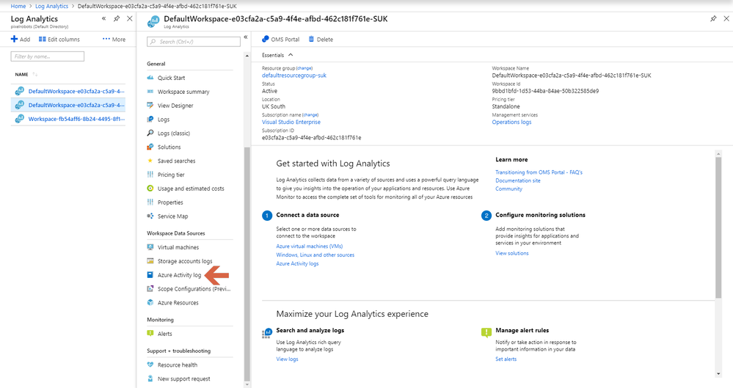
Task: Go to Home breadcrumb
Action: [18, 6]
